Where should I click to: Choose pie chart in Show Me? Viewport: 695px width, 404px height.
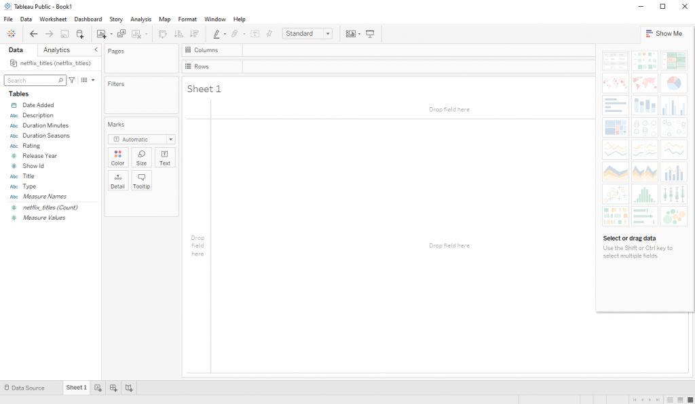(x=674, y=83)
